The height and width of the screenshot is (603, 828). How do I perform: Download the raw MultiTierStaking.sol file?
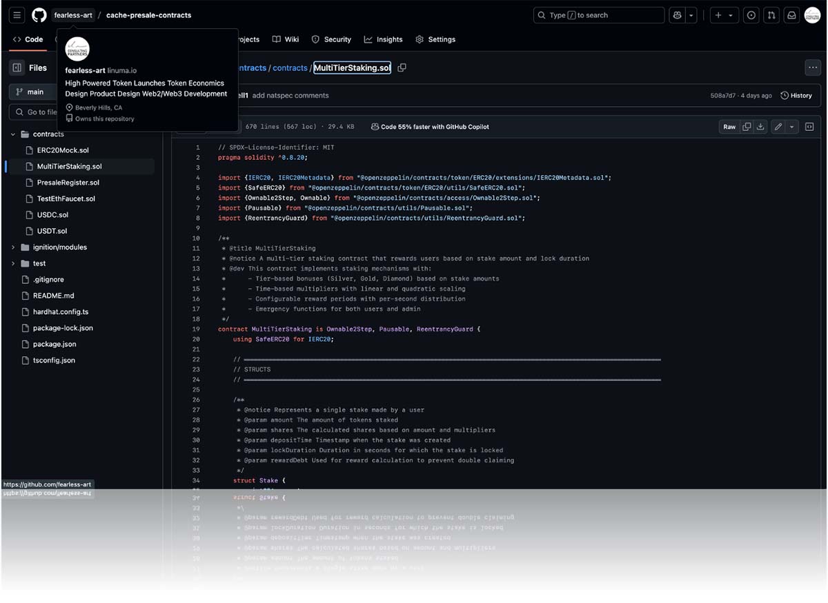(x=760, y=127)
